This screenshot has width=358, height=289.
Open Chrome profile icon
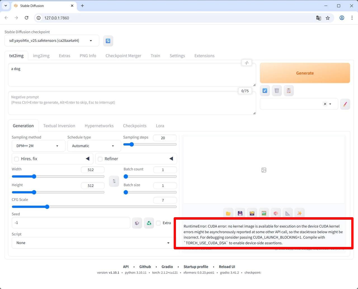[342, 18]
